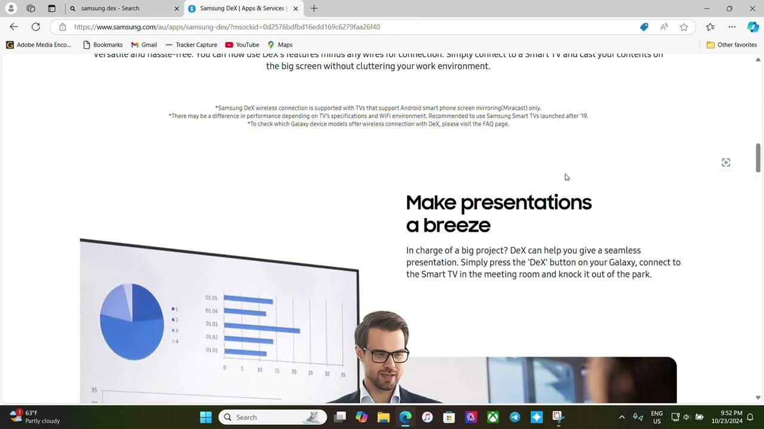Open the browser profile icon
Screen dimensions: 764x429
click(11, 8)
